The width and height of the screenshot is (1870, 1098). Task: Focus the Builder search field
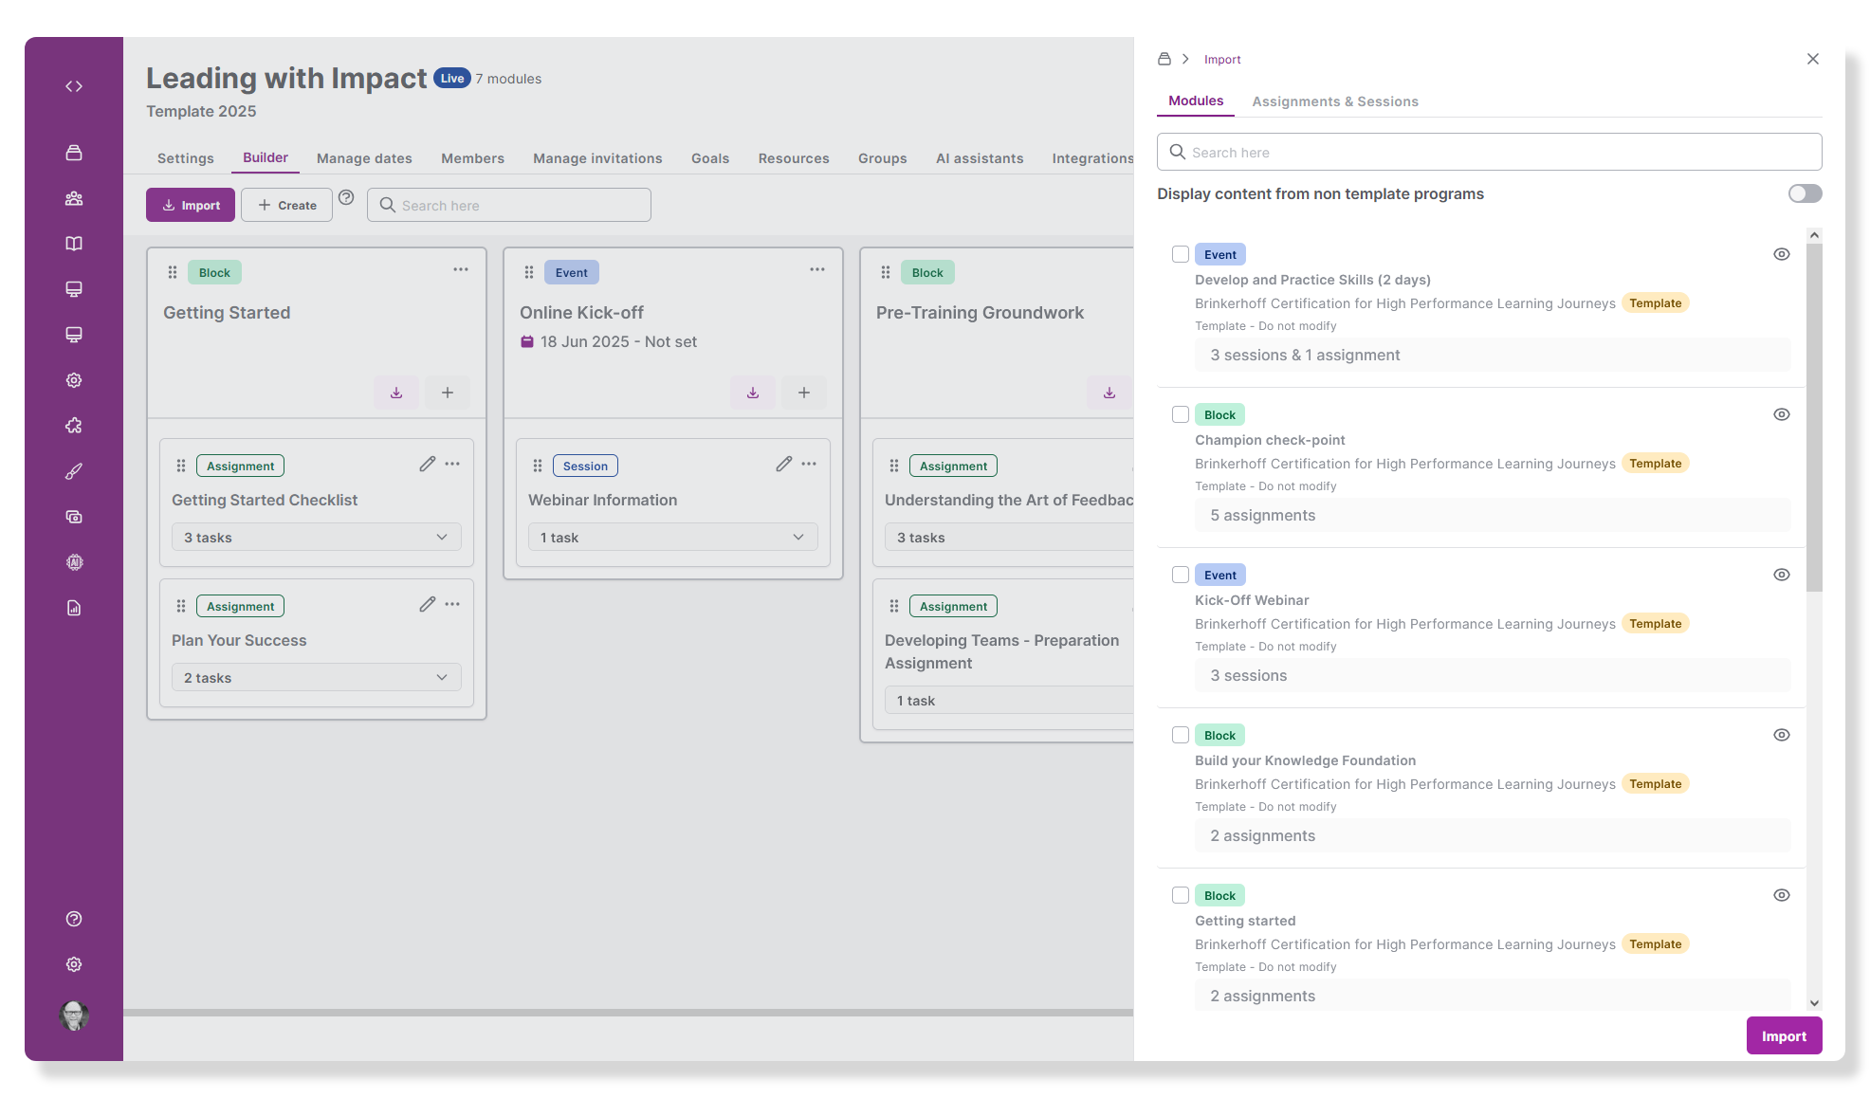tap(509, 205)
